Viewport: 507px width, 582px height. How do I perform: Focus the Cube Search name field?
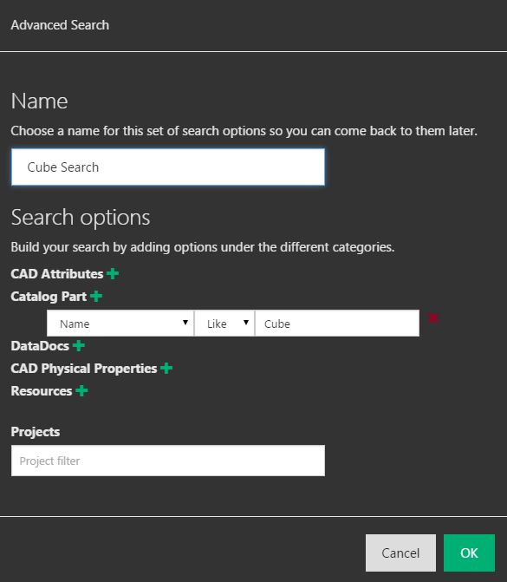168,167
